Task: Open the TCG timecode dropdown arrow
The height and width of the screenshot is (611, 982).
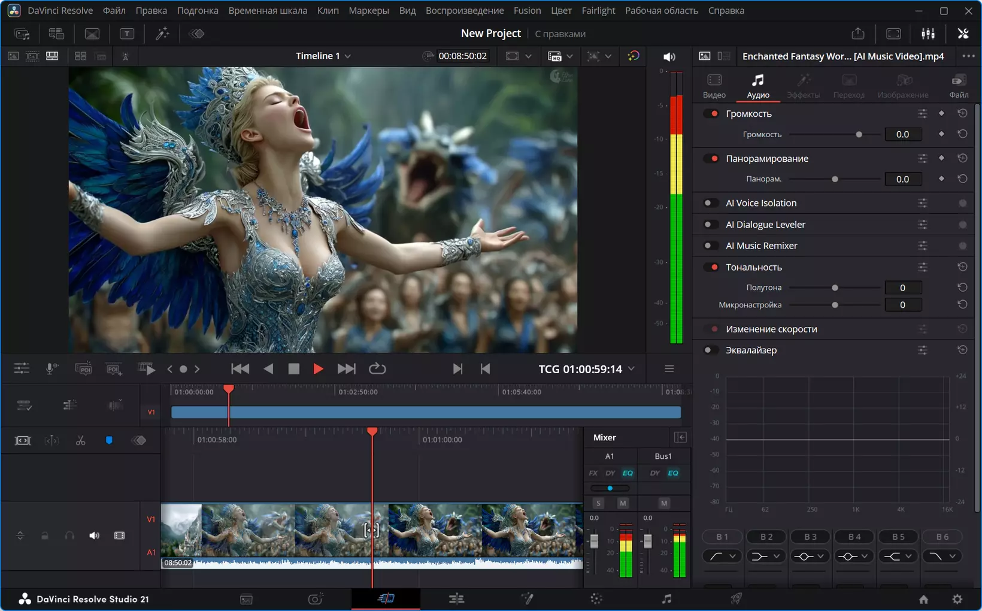Action: click(x=632, y=369)
